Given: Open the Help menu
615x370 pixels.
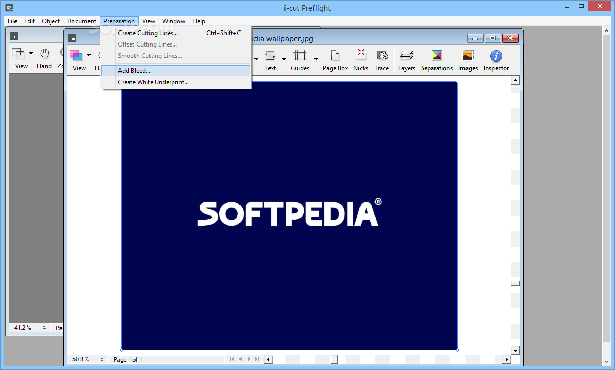Looking at the screenshot, I should (199, 21).
